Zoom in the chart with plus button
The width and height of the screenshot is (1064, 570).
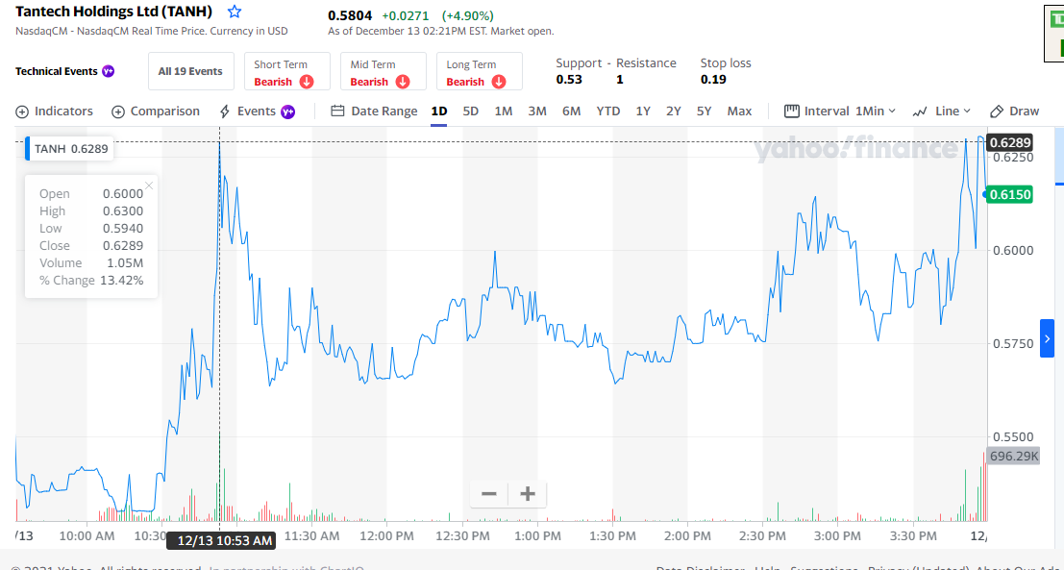point(528,493)
